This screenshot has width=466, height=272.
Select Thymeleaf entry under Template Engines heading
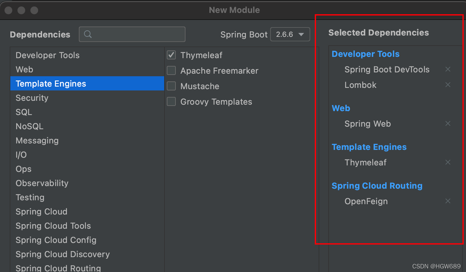tap(365, 162)
